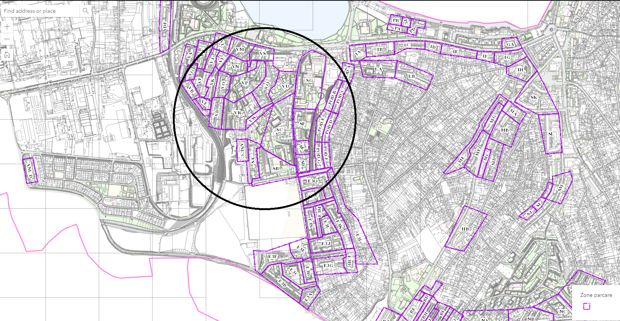This screenshot has width=620, height=321.
Task: Click the E3Q zone label
Action: [x=312, y=181]
